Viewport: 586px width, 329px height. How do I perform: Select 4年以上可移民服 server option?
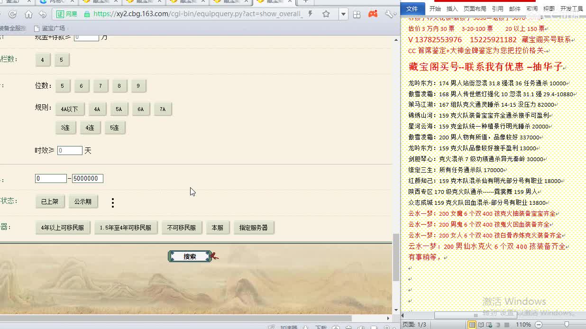[63, 228]
